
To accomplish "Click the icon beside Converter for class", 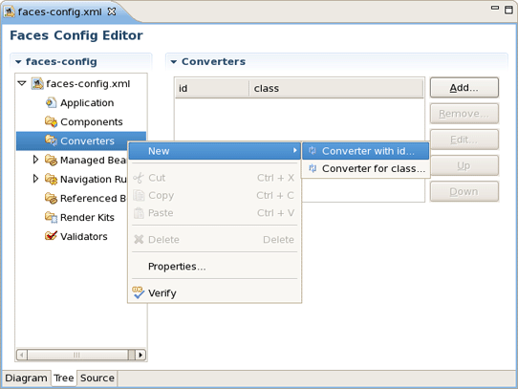I will coord(313,168).
